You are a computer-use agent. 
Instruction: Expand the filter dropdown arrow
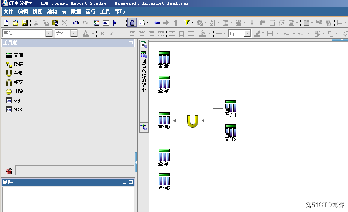coord(192,23)
